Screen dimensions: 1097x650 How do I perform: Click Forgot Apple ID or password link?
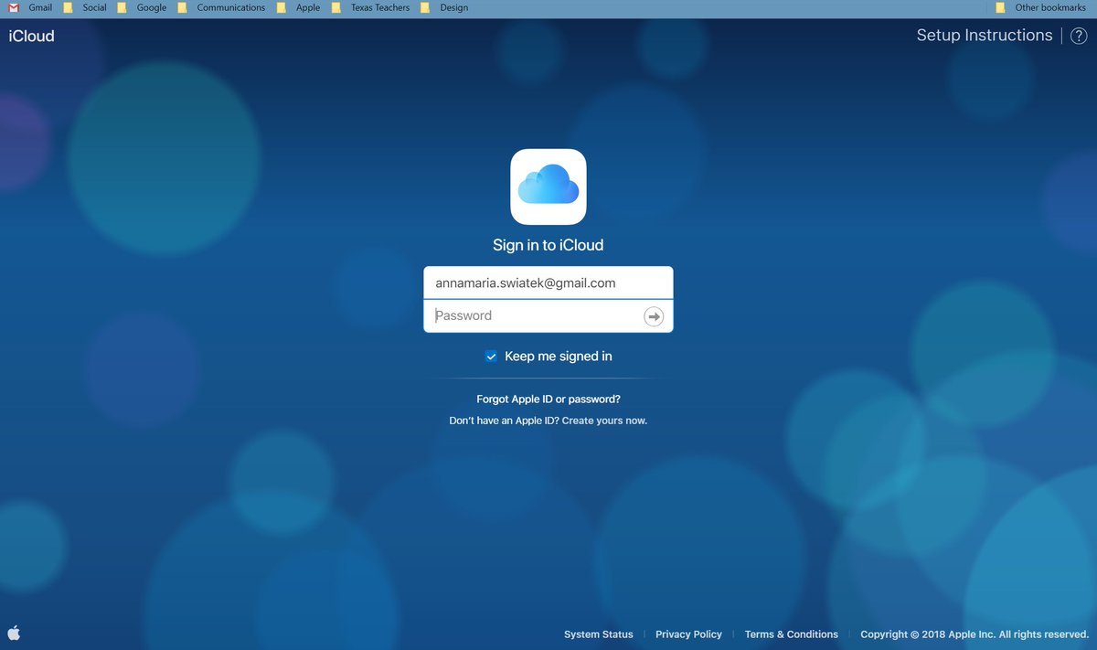click(548, 400)
